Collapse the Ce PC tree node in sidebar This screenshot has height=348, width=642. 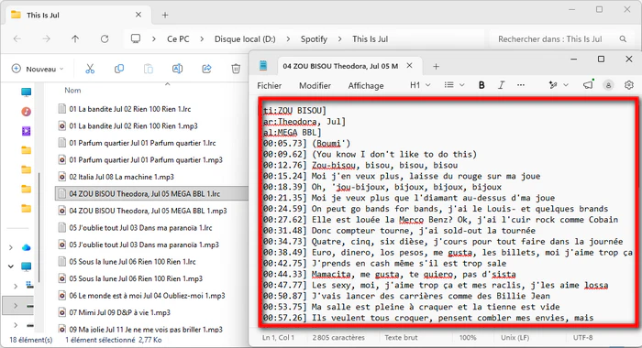point(11,266)
